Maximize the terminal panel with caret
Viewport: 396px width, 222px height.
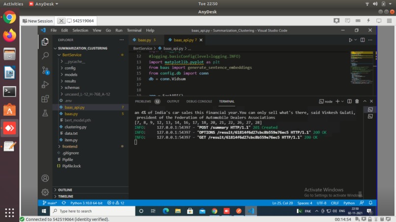pos(365,101)
